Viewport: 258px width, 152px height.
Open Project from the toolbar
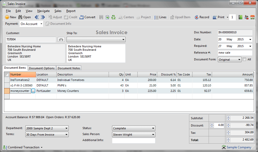(144, 17)
